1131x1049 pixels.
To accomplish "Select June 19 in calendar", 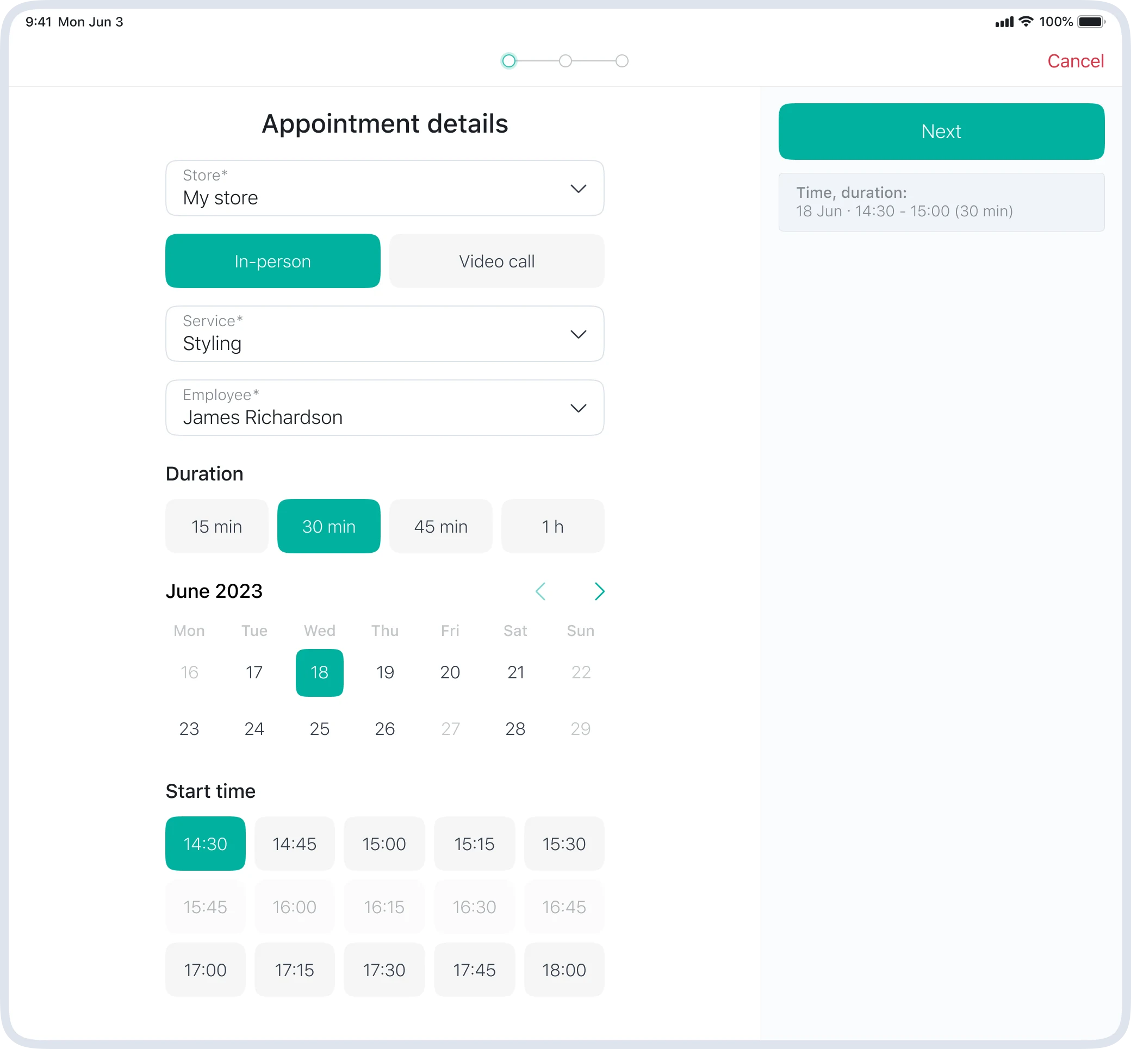I will click(385, 673).
